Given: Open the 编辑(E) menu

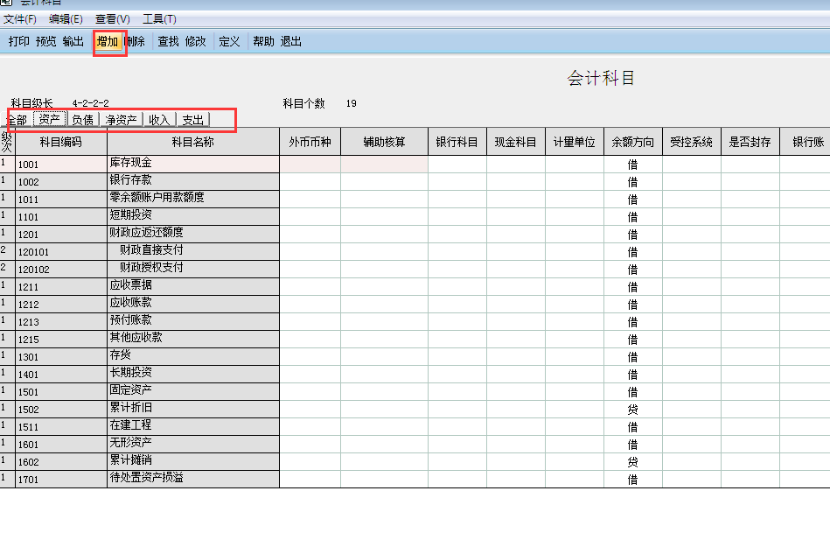Looking at the screenshot, I should pos(66,19).
